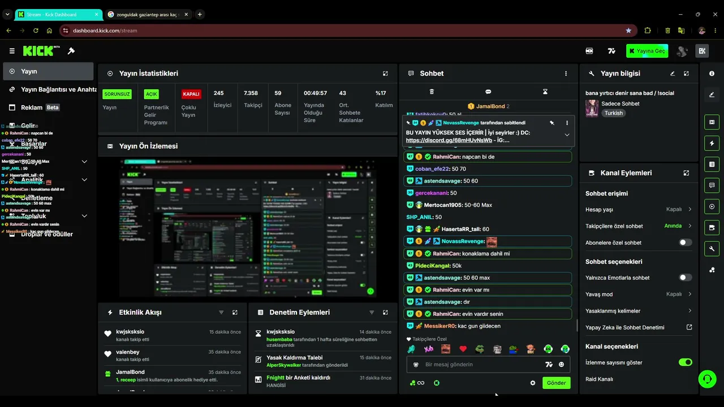Insert the pink "yuh" emote
724x407 pixels.
[x=429, y=349]
